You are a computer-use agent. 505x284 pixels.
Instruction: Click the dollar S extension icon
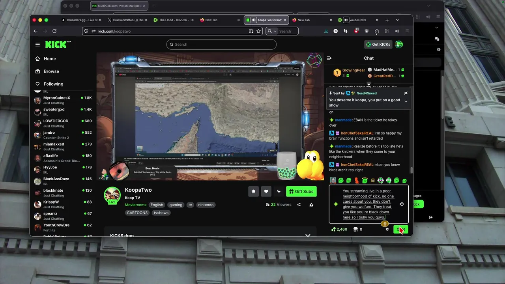tap(336, 31)
